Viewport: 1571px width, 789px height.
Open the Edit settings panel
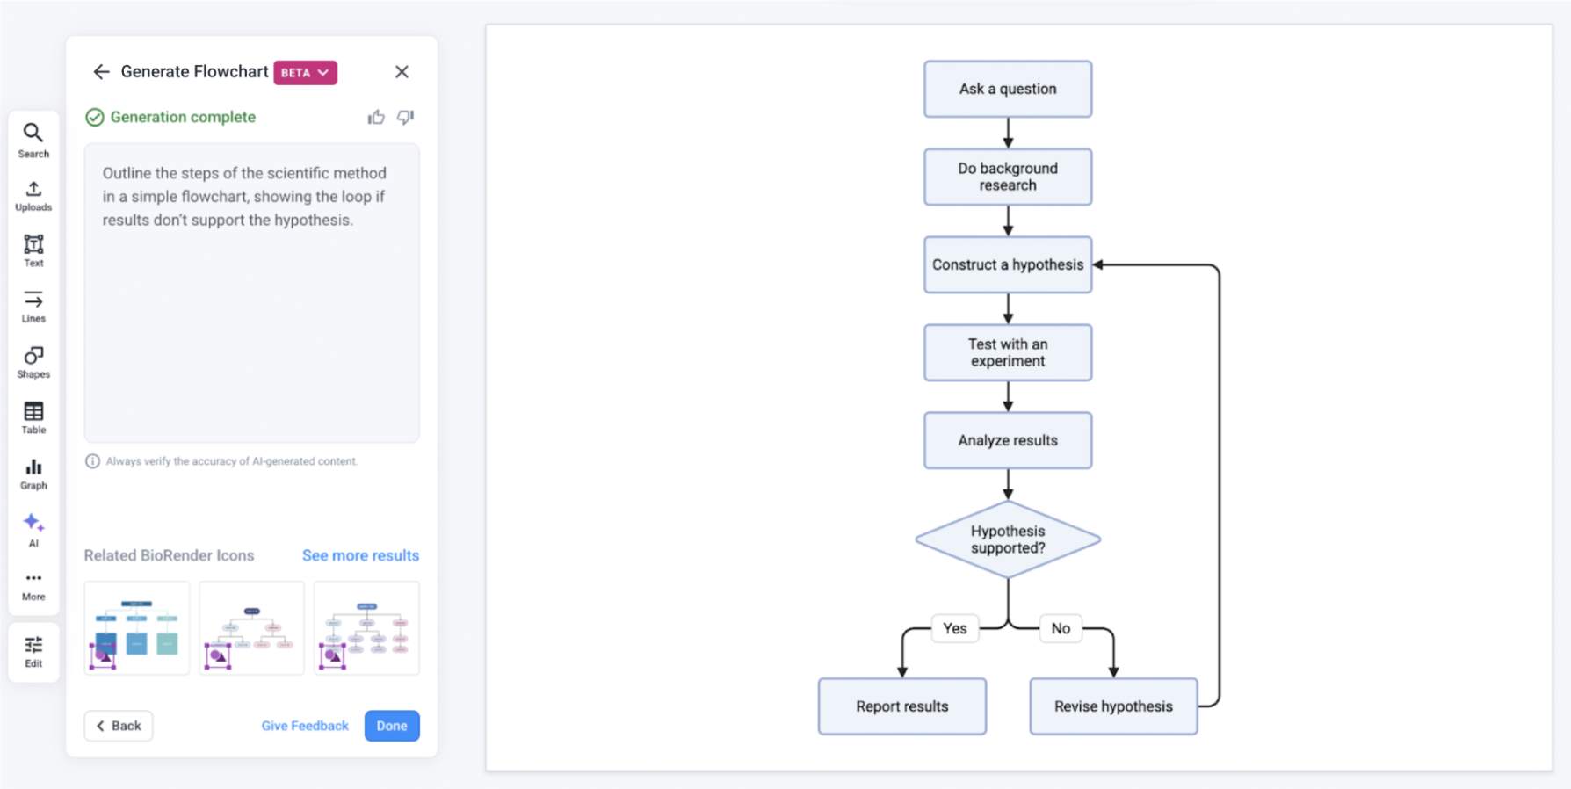(33, 652)
